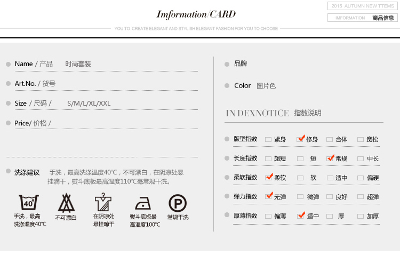This screenshot has height=255, width=400.
Task: Check the 加厚 thickness checkbox
Action: click(361, 216)
